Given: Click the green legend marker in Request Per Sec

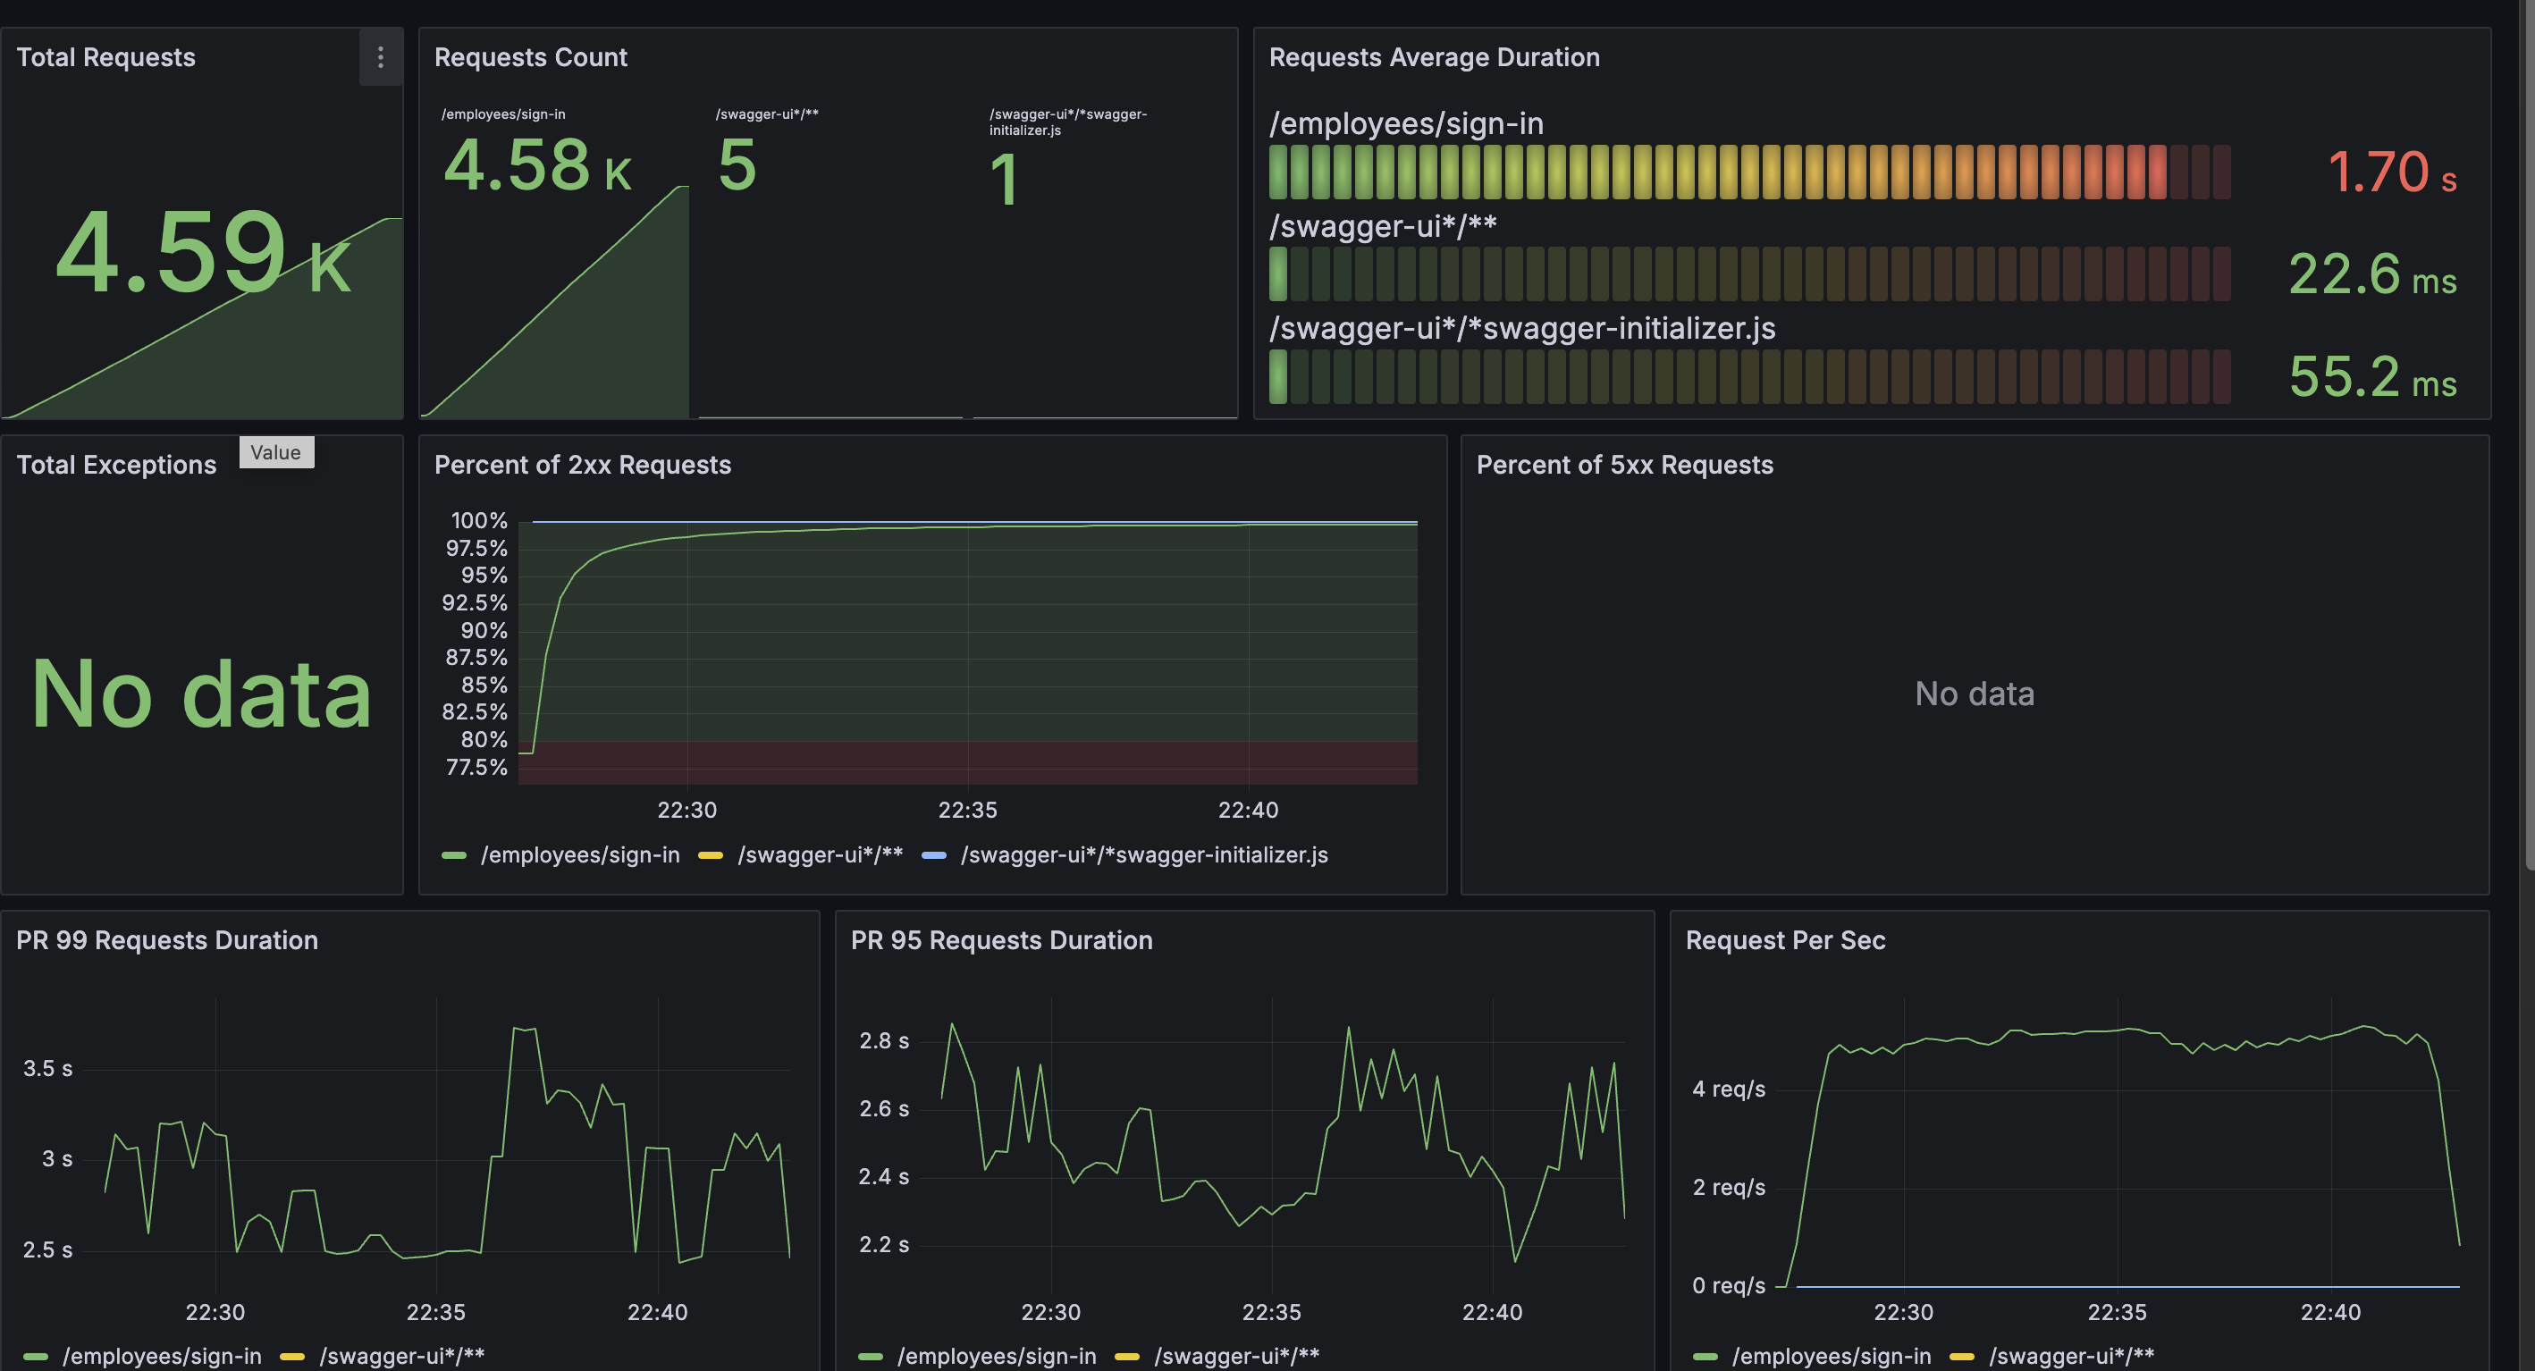Looking at the screenshot, I should [x=1705, y=1356].
